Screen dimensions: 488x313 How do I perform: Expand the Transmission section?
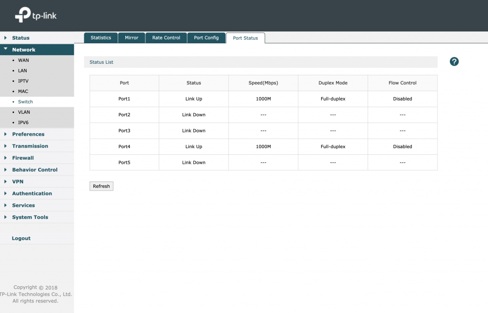coord(30,146)
